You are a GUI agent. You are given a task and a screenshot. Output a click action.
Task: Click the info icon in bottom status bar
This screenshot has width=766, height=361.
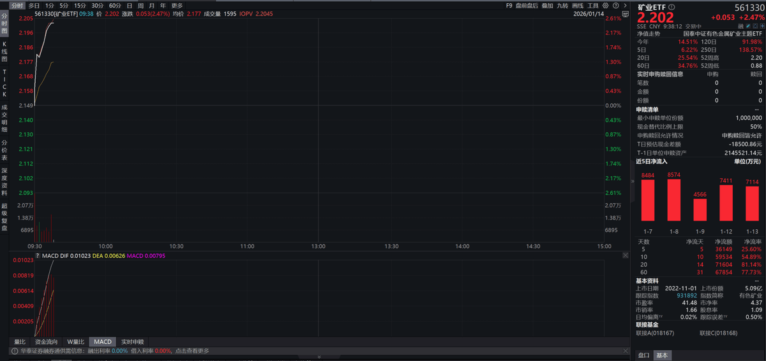[x=14, y=351]
